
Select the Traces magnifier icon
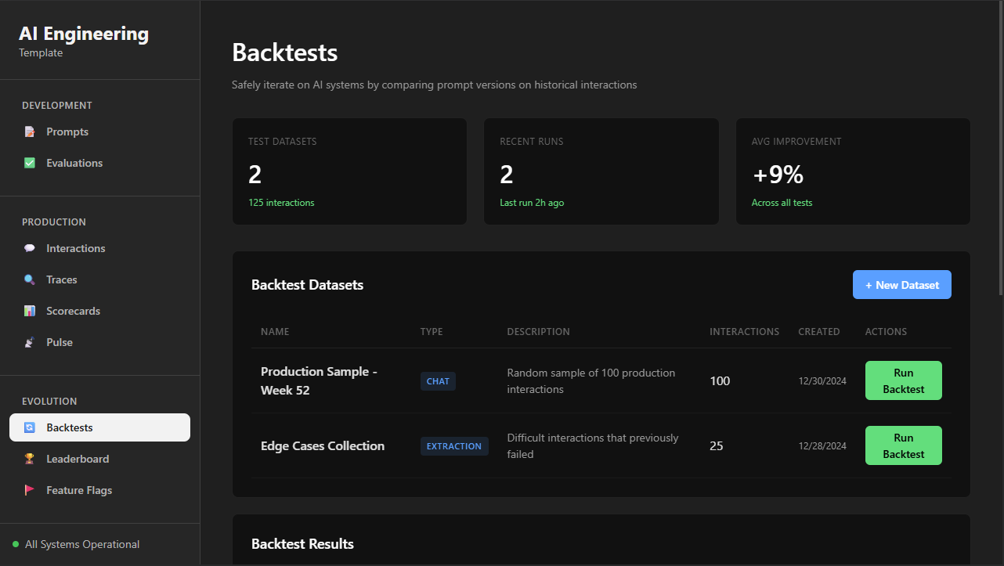pyautogui.click(x=29, y=279)
